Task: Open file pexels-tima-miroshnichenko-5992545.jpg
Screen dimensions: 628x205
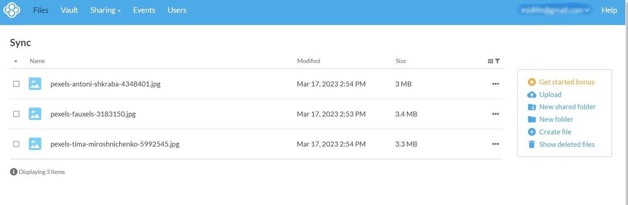Action: pos(115,144)
